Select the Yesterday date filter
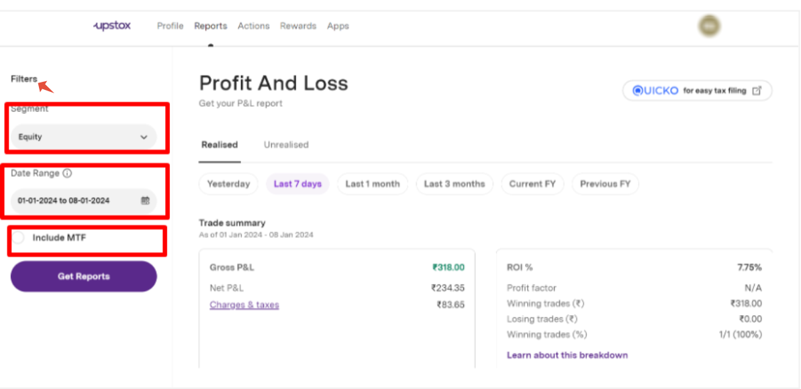This screenshot has width=801, height=389. [228, 184]
